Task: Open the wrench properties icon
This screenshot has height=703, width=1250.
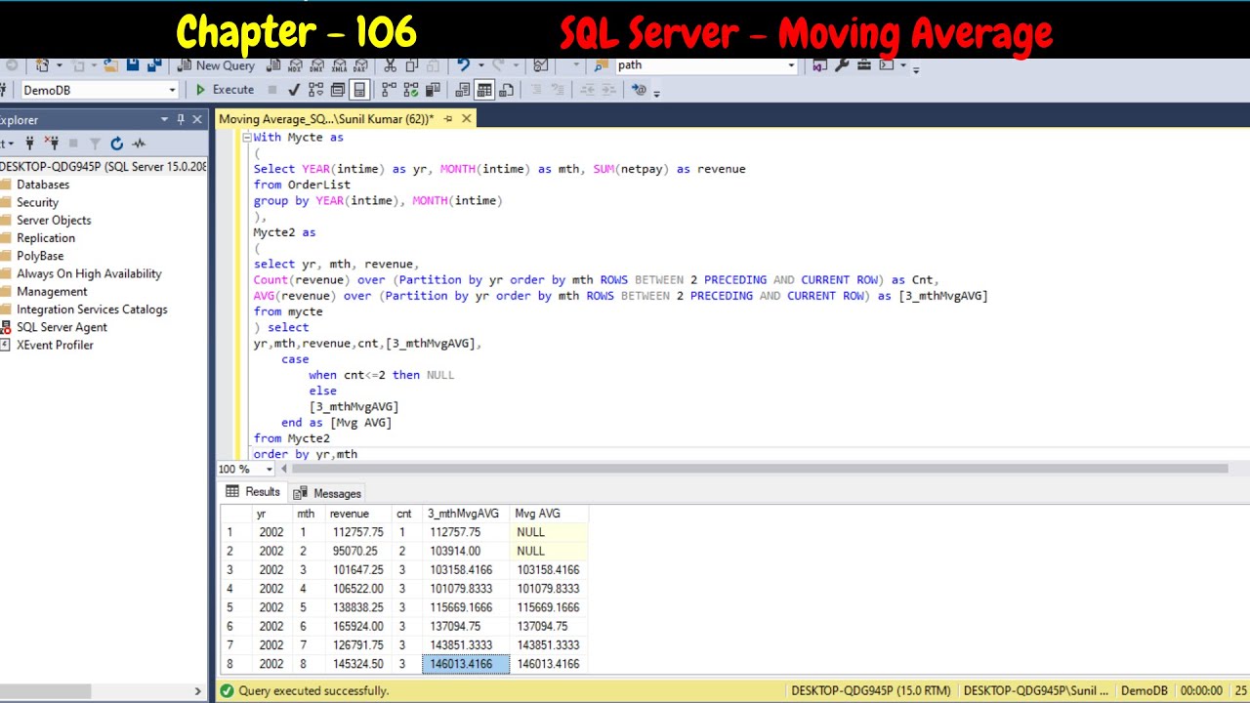Action: click(x=842, y=65)
